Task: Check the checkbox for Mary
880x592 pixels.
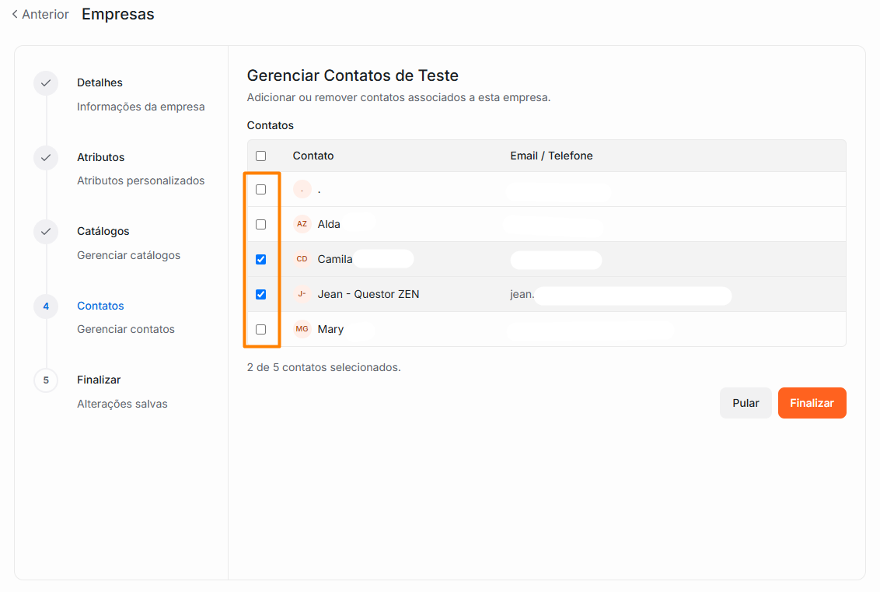Action: pyautogui.click(x=261, y=329)
